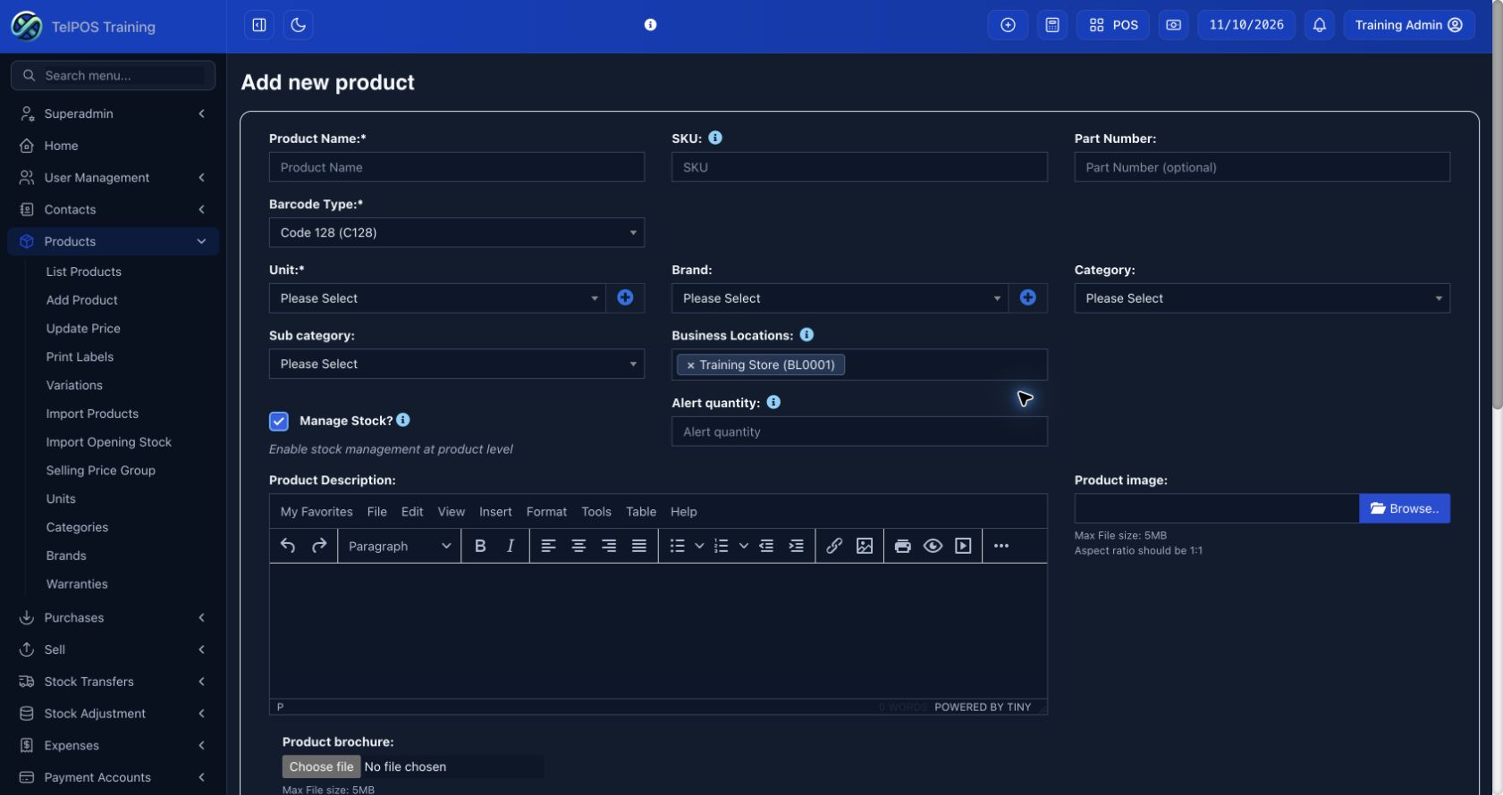Open the Format menu in editor
The width and height of the screenshot is (1503, 795).
546,512
